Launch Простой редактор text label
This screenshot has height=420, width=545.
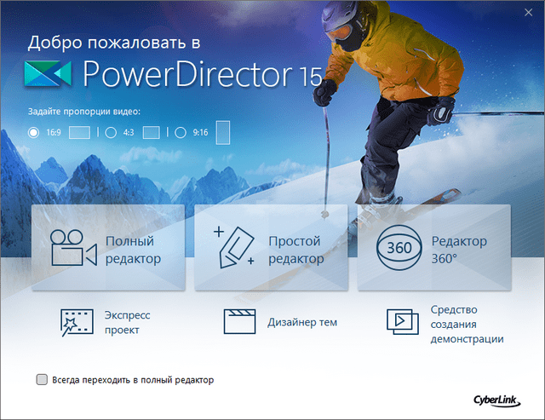coord(295,249)
